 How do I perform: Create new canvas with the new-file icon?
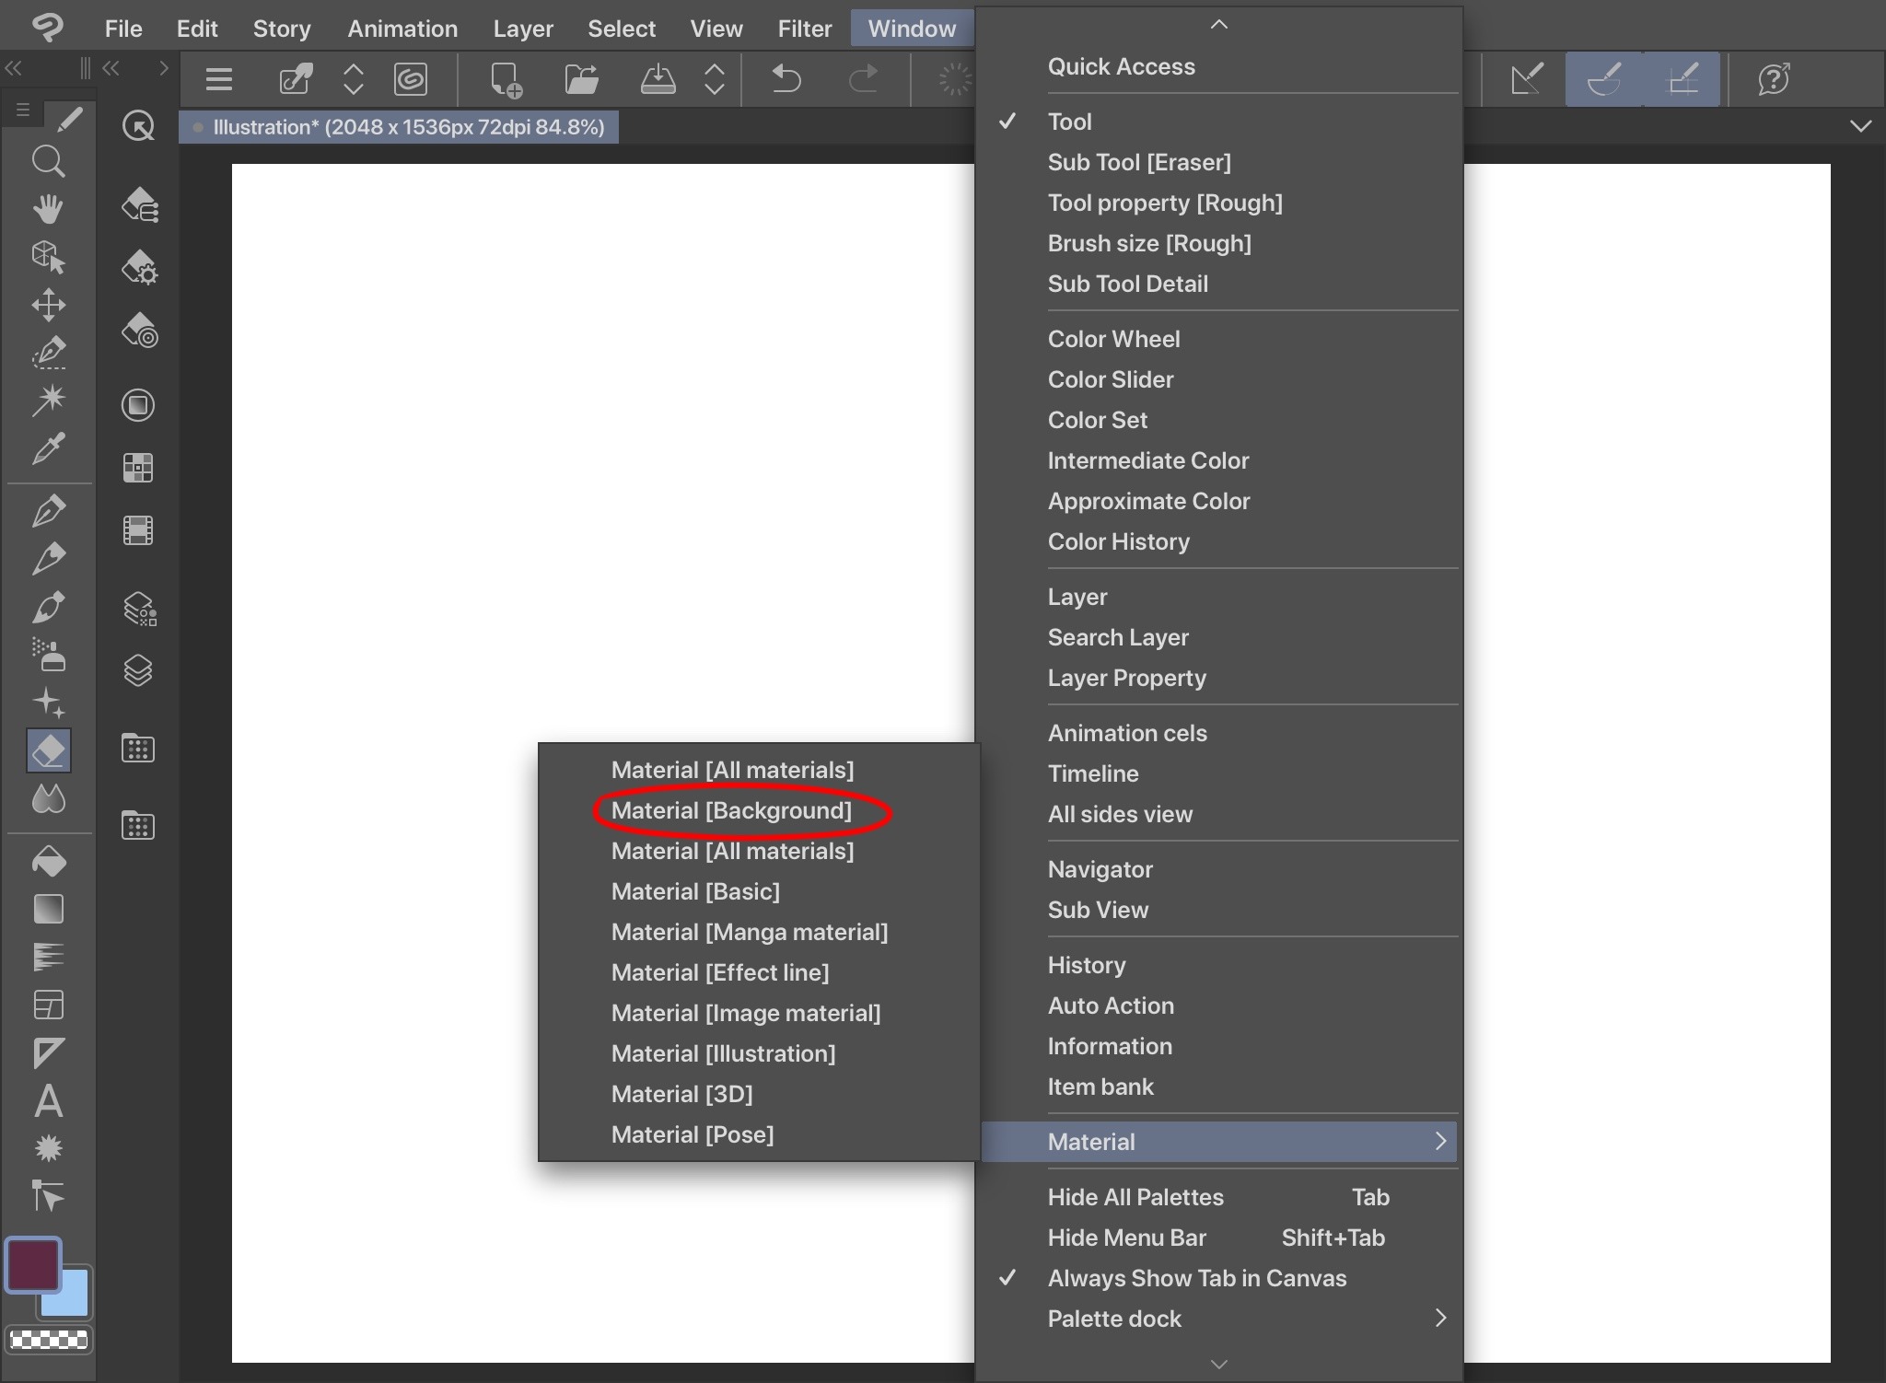pyautogui.click(x=506, y=79)
